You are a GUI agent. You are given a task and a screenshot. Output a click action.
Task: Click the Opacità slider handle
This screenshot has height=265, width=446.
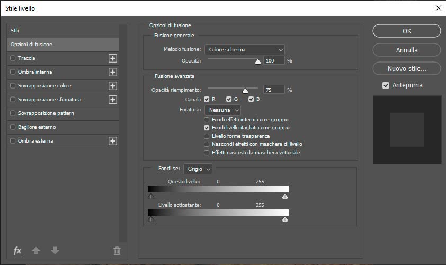tap(258, 62)
